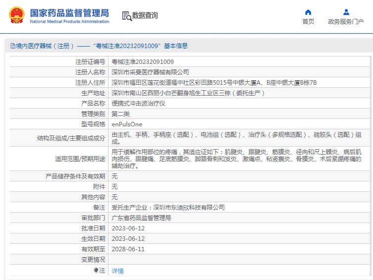Viewport: 373px width, 280px height.
Task: Select remark text 受托生产企业：深圳市东迪欣科技有限公司
Action: click(x=168, y=208)
